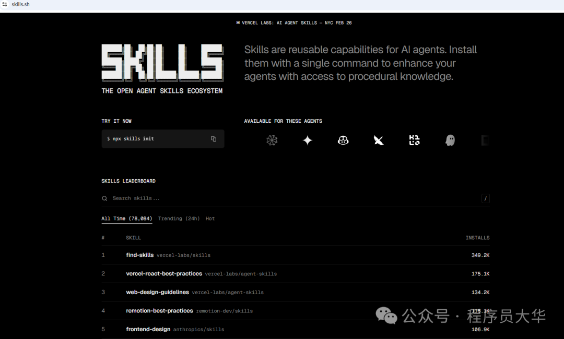This screenshot has height=339, width=564.
Task: Click the frontend-design skill by anthropics
Action: pos(148,329)
